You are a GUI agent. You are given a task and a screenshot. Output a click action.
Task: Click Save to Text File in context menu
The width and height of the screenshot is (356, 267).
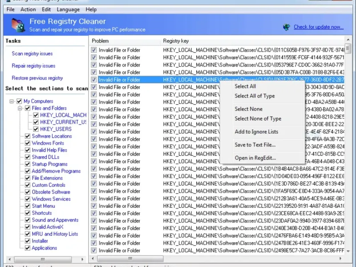(x=255, y=145)
